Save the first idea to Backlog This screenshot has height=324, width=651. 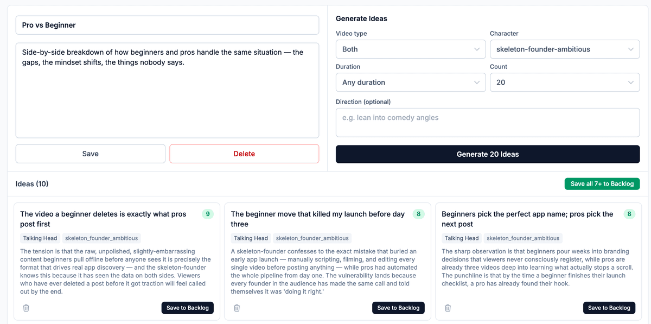187,308
